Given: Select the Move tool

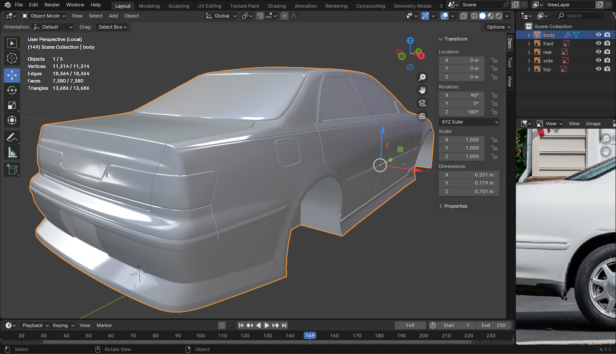Looking at the screenshot, I should (12, 75).
